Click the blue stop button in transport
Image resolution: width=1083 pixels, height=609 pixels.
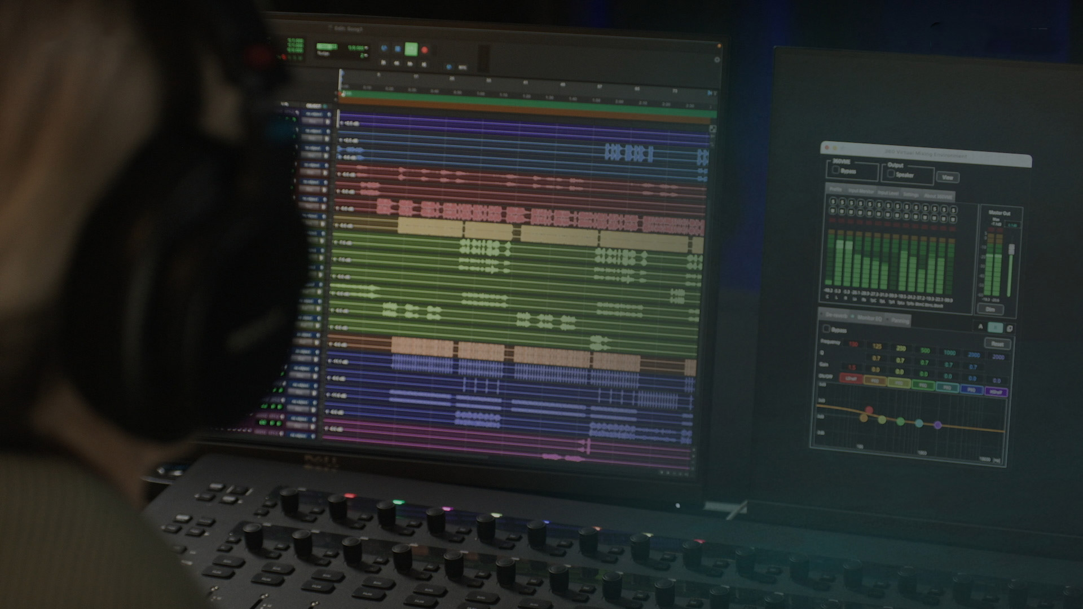coord(398,49)
